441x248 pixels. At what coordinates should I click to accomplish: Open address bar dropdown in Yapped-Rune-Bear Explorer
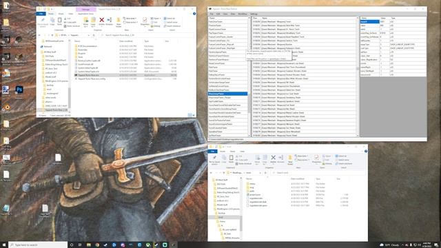89,35
